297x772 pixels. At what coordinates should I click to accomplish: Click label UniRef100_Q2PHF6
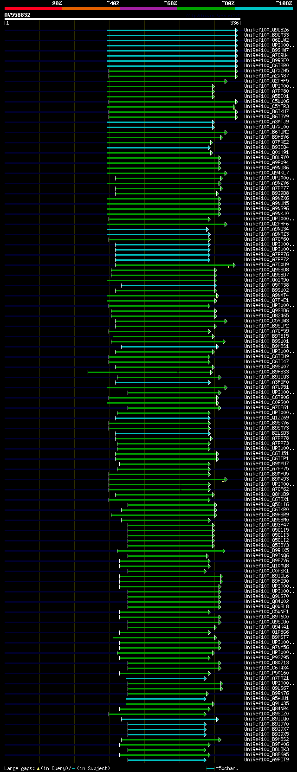pyautogui.click(x=266, y=224)
